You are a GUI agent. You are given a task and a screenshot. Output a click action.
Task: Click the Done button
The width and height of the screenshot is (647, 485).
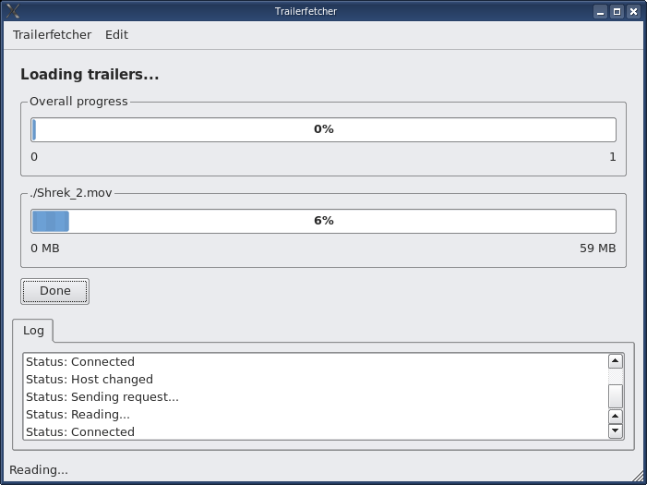(x=54, y=291)
